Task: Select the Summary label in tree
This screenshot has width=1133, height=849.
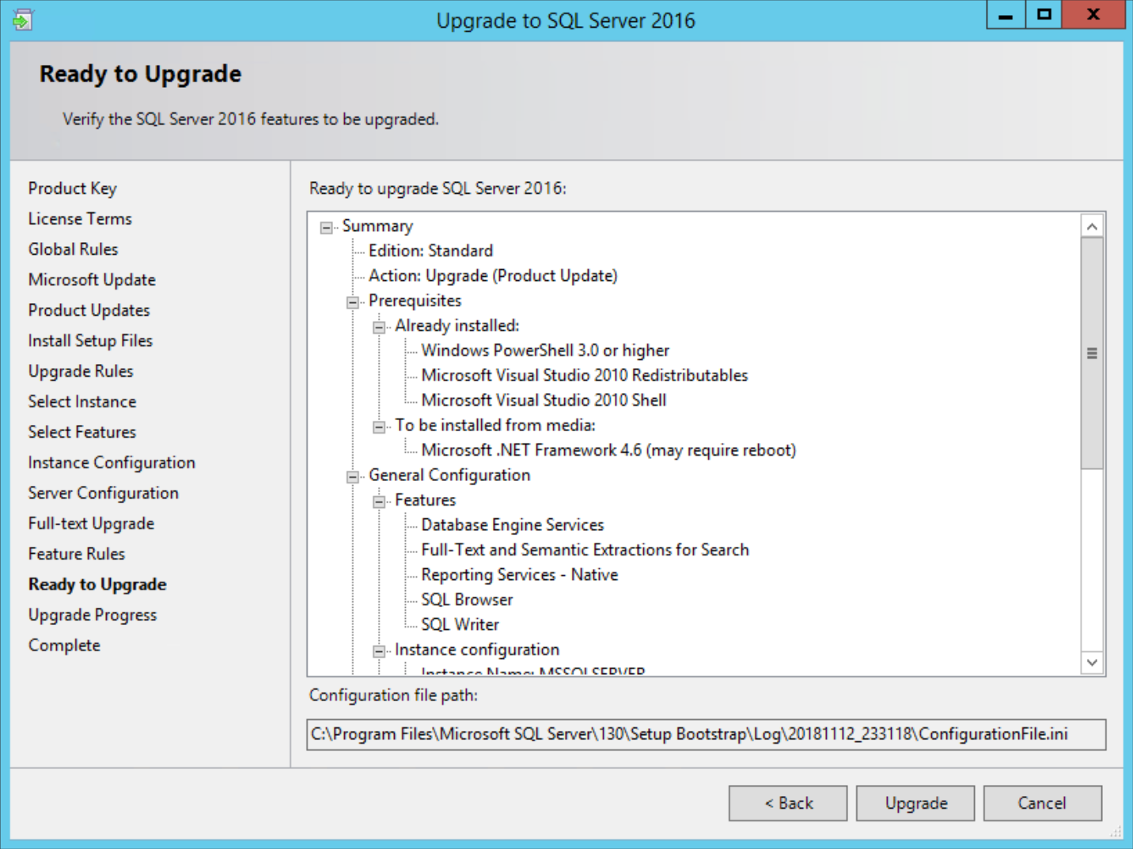Action: pyautogui.click(x=377, y=226)
